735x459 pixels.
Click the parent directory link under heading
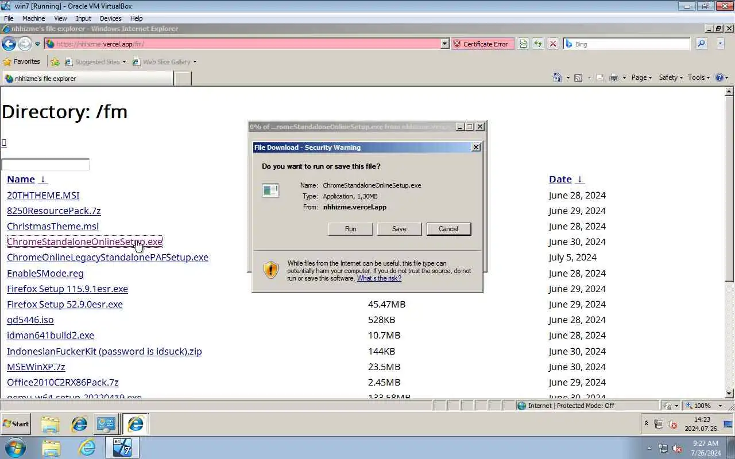(x=3, y=143)
